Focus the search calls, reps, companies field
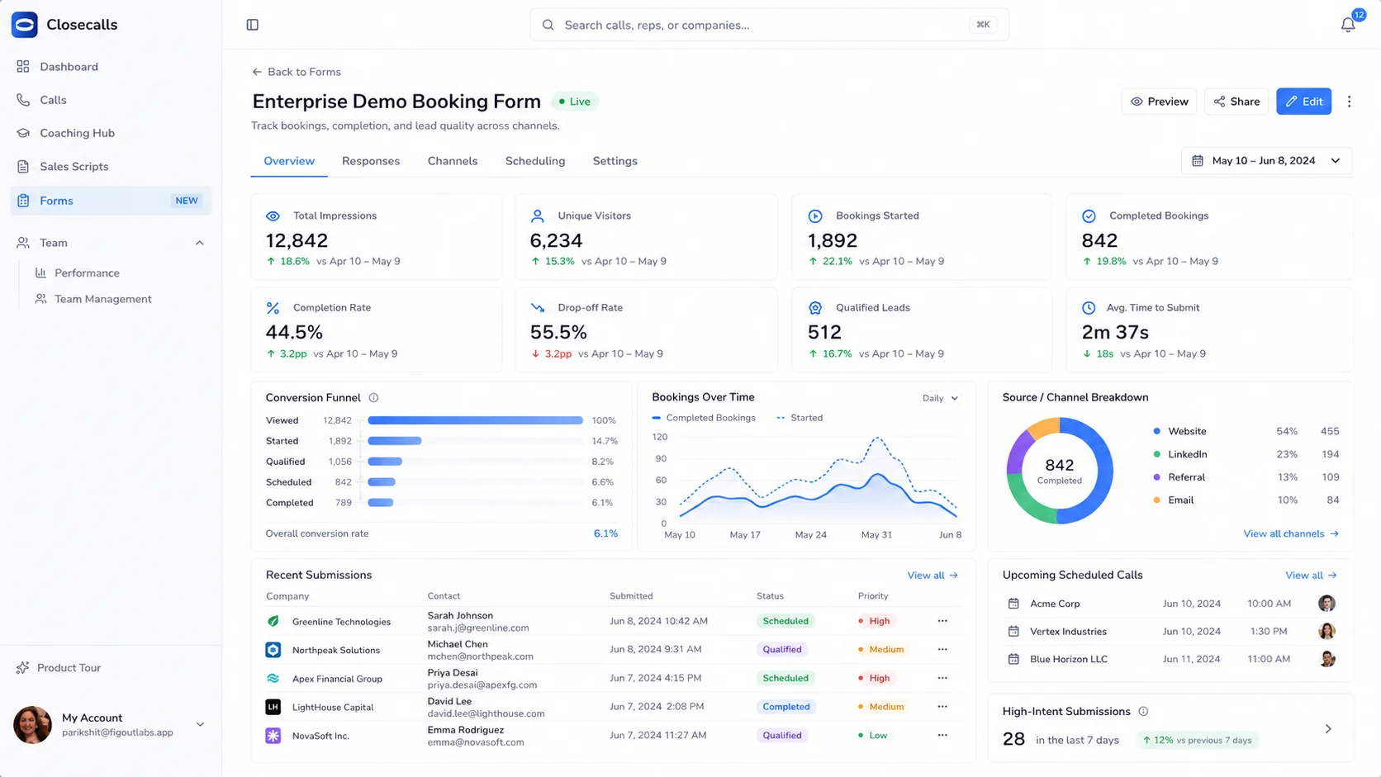The image size is (1381, 777). [x=769, y=25]
